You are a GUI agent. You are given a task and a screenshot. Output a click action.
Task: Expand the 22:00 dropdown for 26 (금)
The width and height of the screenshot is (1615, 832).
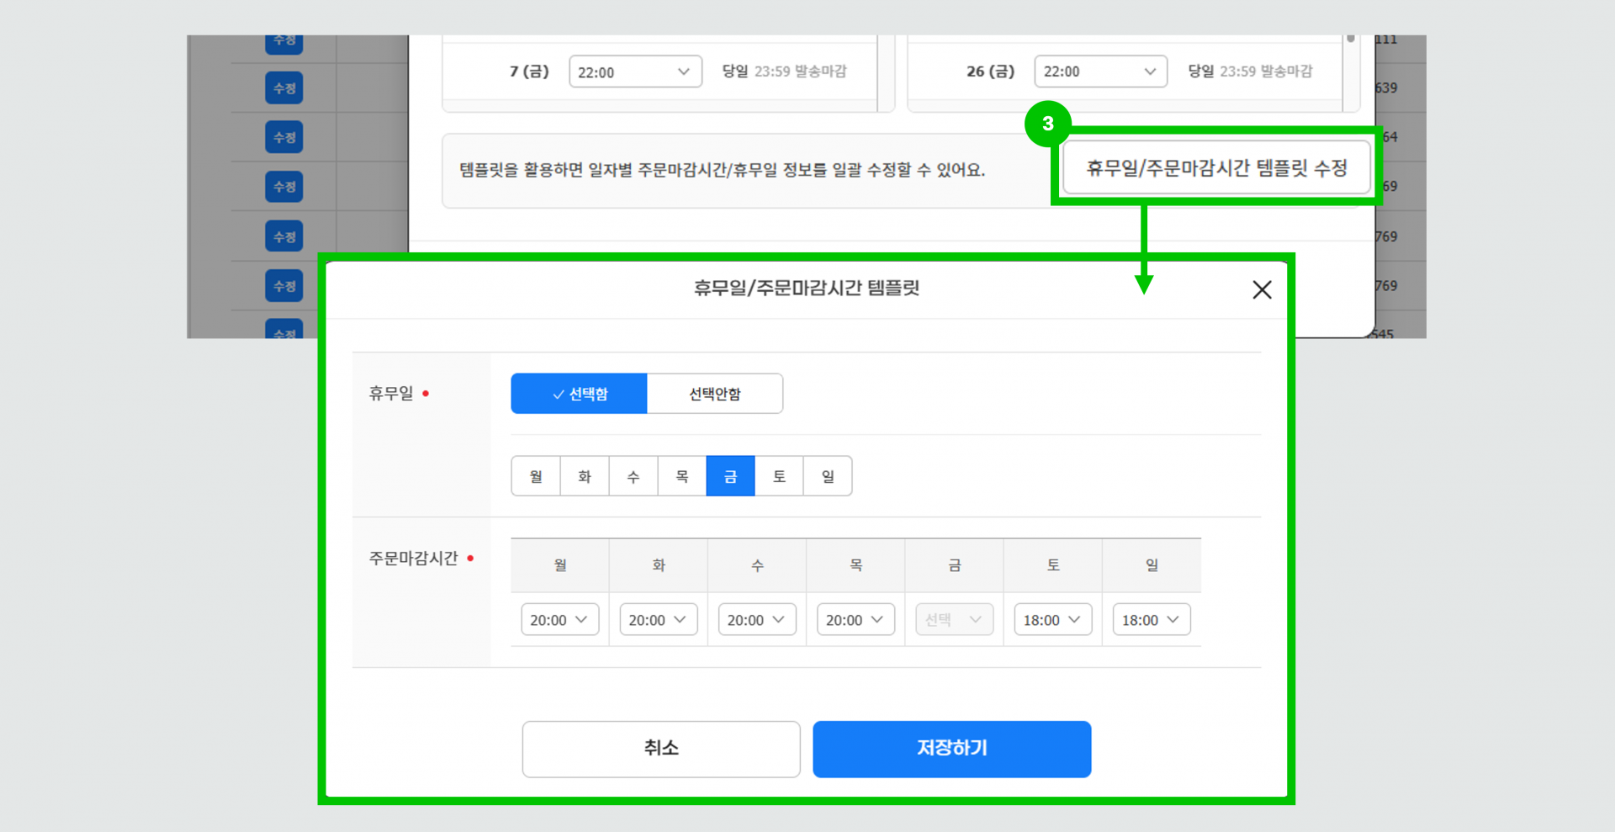pyautogui.click(x=1100, y=72)
